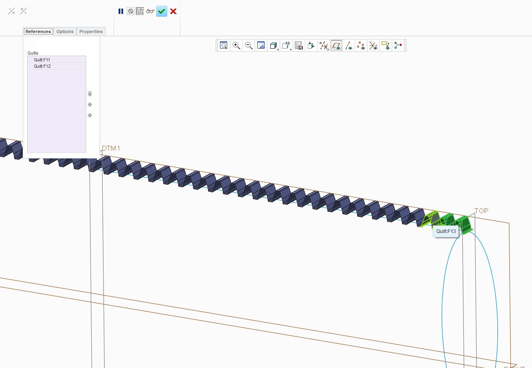Toggle datum axis display
Image resolution: width=532 pixels, height=368 pixels.
pyautogui.click(x=349, y=45)
